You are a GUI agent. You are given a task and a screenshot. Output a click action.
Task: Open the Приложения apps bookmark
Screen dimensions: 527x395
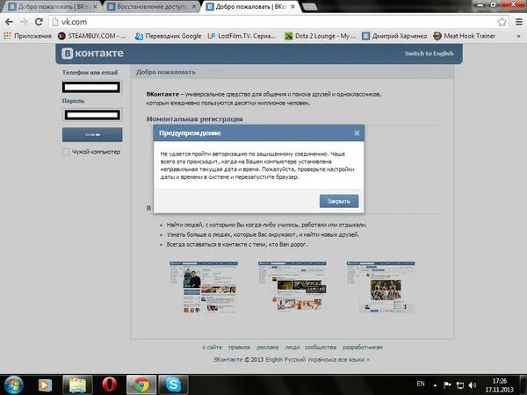tap(28, 36)
